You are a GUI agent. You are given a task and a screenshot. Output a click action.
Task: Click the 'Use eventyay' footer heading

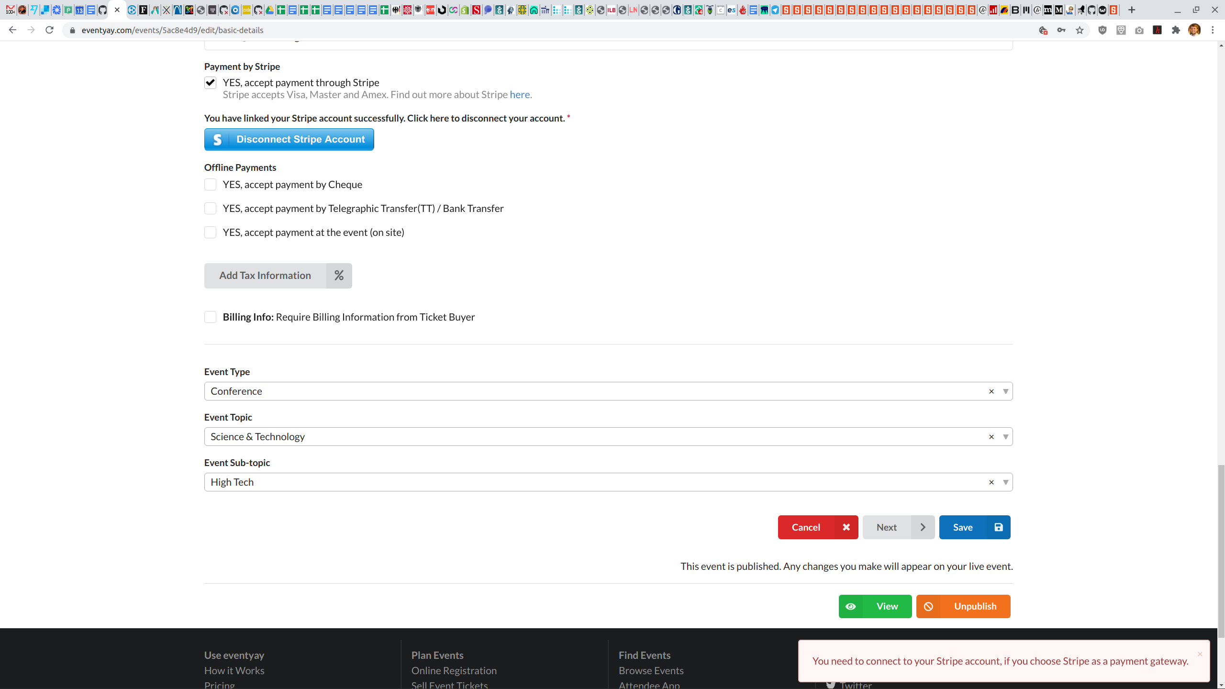tap(234, 656)
